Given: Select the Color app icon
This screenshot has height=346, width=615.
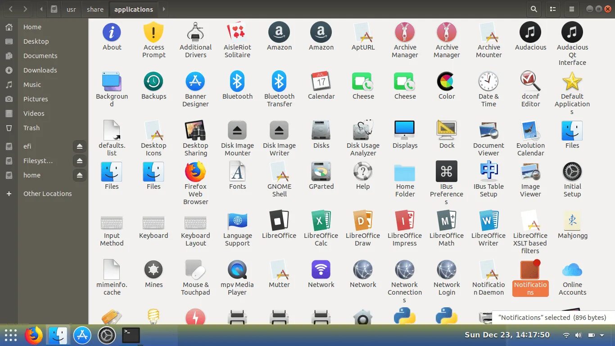Looking at the screenshot, I should coord(447,82).
